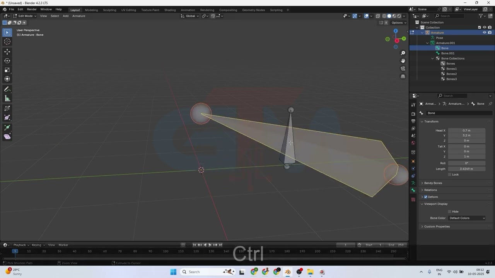Open the Output properties tab
Screen dimensions: 495x278
(413, 121)
